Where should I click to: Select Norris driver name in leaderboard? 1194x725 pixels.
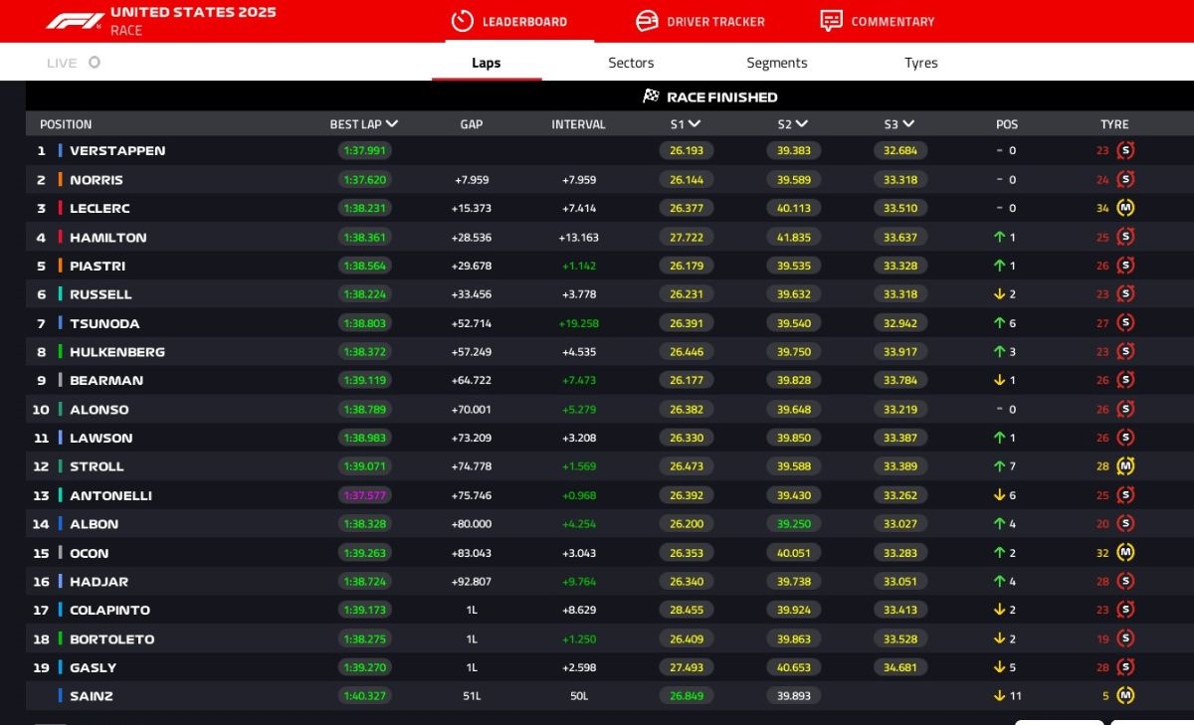(97, 180)
